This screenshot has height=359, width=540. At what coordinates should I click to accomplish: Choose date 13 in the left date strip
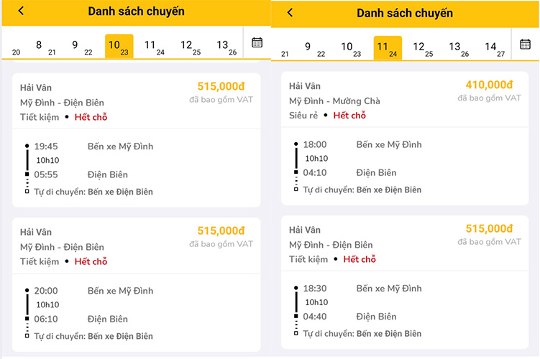pos(225,46)
